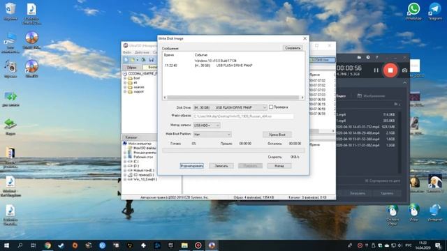Open the Disk Drive dropdown list
447x251 pixels.
pos(230,107)
